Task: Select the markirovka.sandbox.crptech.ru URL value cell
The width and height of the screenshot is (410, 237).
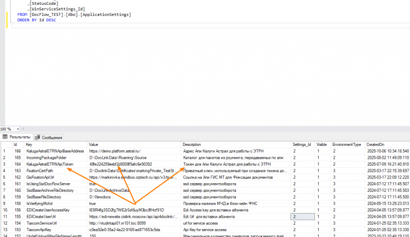Action: pos(133,177)
